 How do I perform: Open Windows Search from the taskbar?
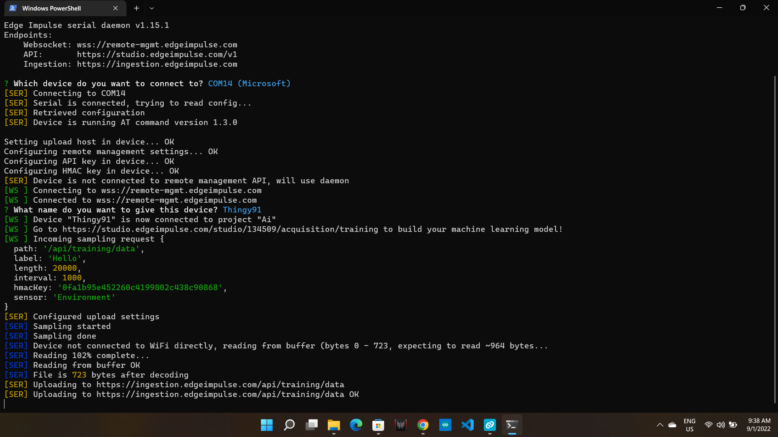[x=289, y=425]
